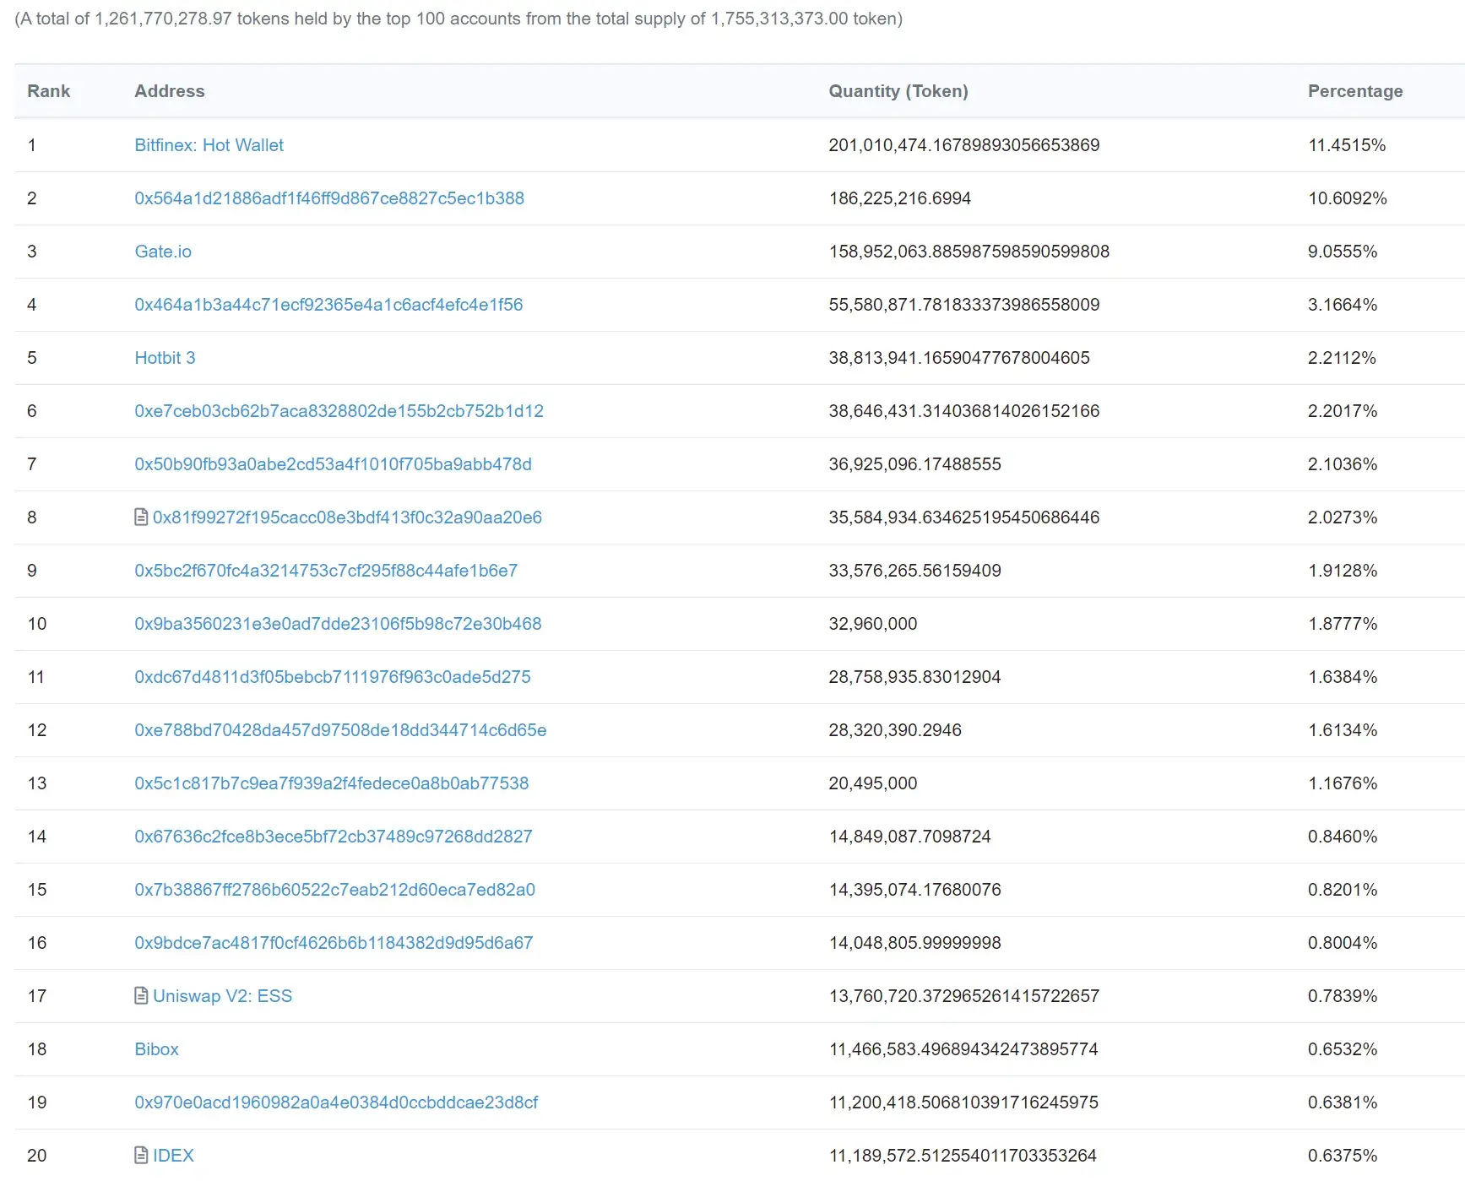Select quantity 11,466,583.496894342473895774

tap(963, 1049)
